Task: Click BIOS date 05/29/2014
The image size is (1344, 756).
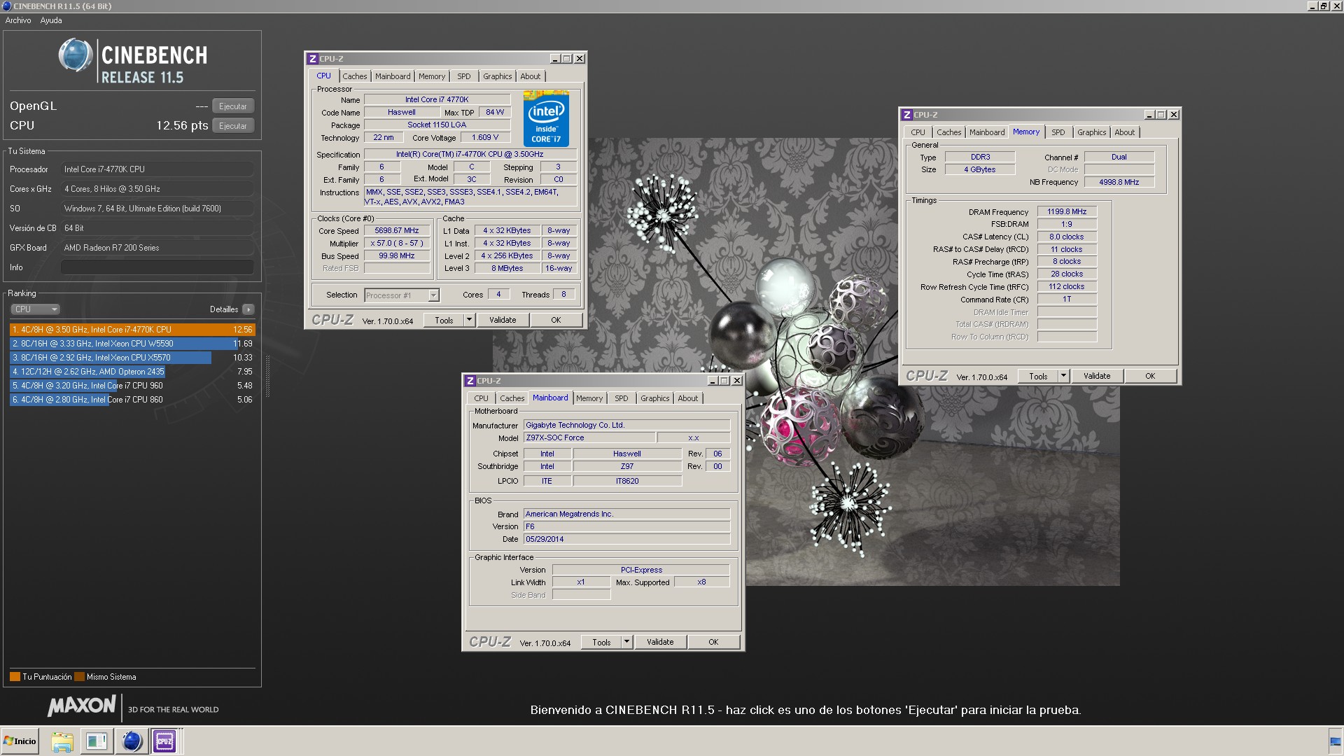Action: click(626, 539)
